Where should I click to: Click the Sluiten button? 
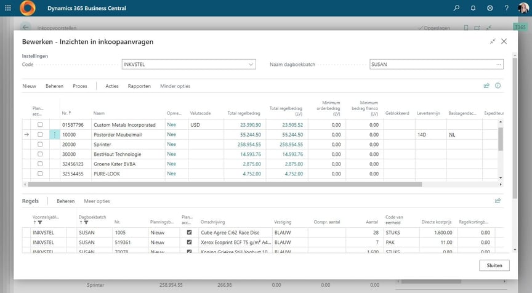(x=494, y=265)
